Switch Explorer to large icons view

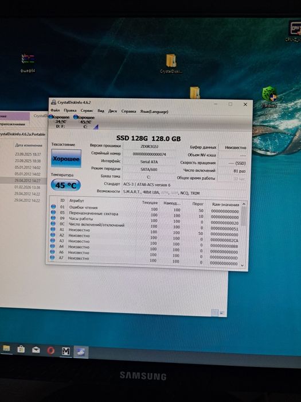222,313
